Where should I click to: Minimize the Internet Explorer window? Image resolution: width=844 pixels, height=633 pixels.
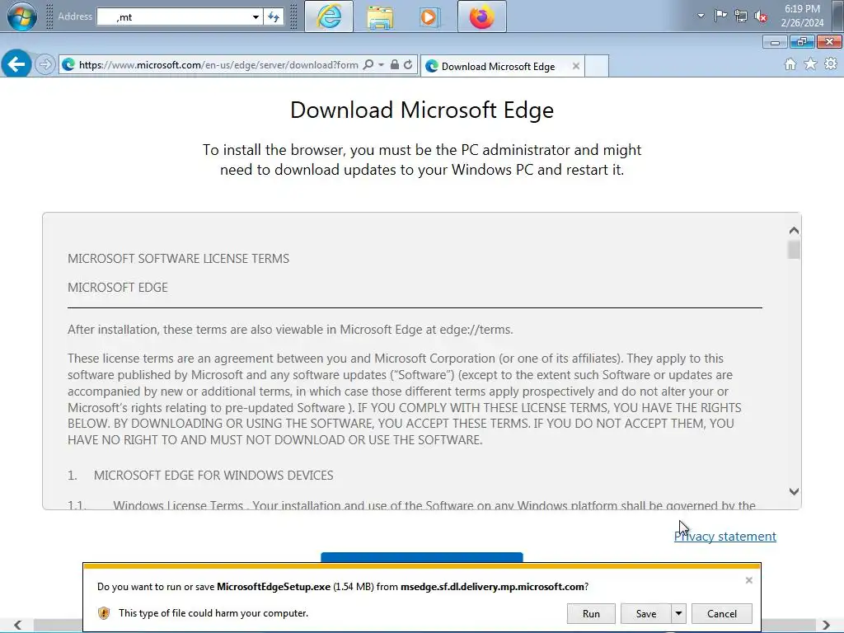click(x=775, y=42)
